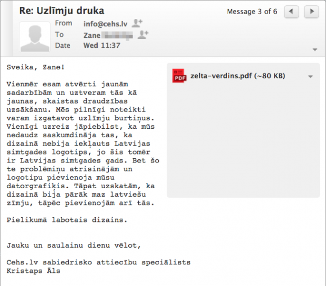The width and height of the screenshot is (326, 286).
Task: Click the sender address info@cehs.lv
Action: (x=106, y=24)
